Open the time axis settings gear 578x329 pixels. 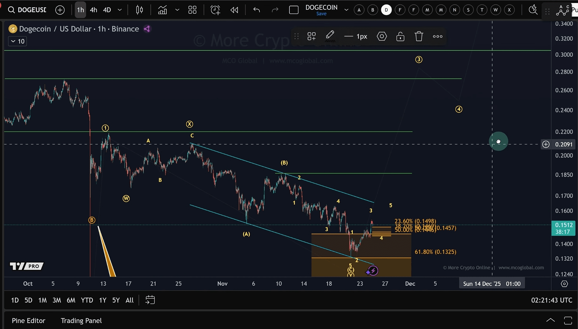[564, 284]
